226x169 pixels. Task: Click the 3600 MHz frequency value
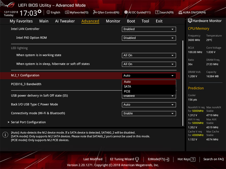(194, 40)
